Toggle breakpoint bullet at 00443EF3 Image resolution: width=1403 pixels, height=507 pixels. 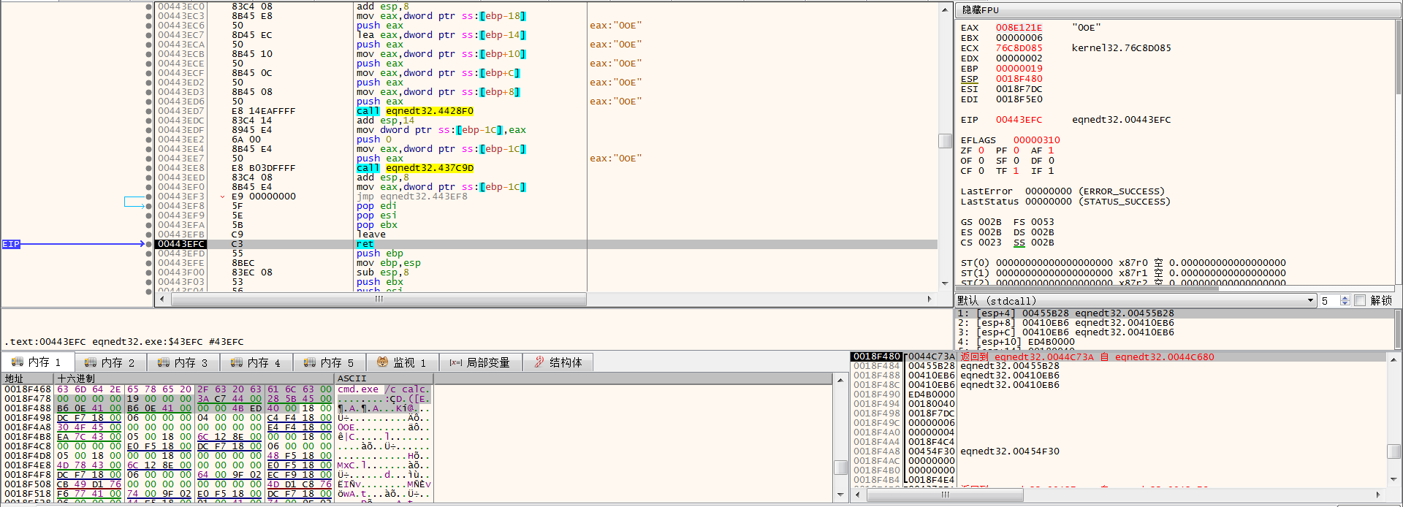coord(149,197)
